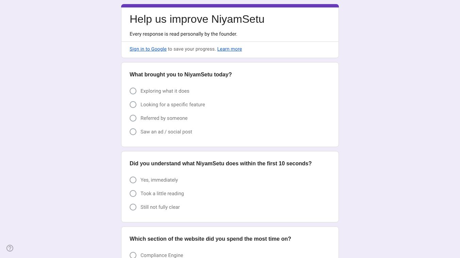This screenshot has height=258, width=460.
Task: Click the 'Sign in to Google' link
Action: [148, 49]
